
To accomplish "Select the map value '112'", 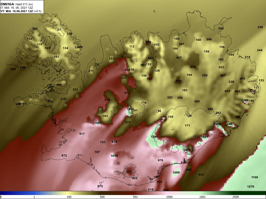I will tap(132, 46).
